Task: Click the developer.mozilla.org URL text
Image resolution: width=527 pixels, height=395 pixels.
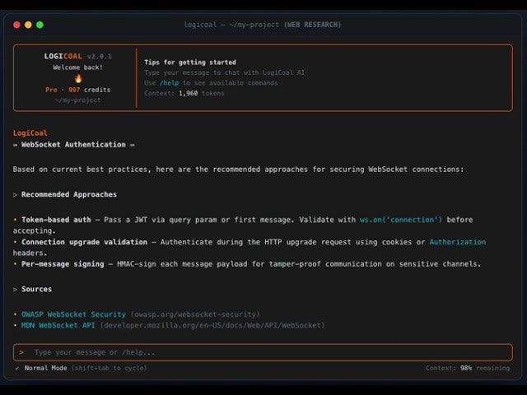Action: coord(212,326)
